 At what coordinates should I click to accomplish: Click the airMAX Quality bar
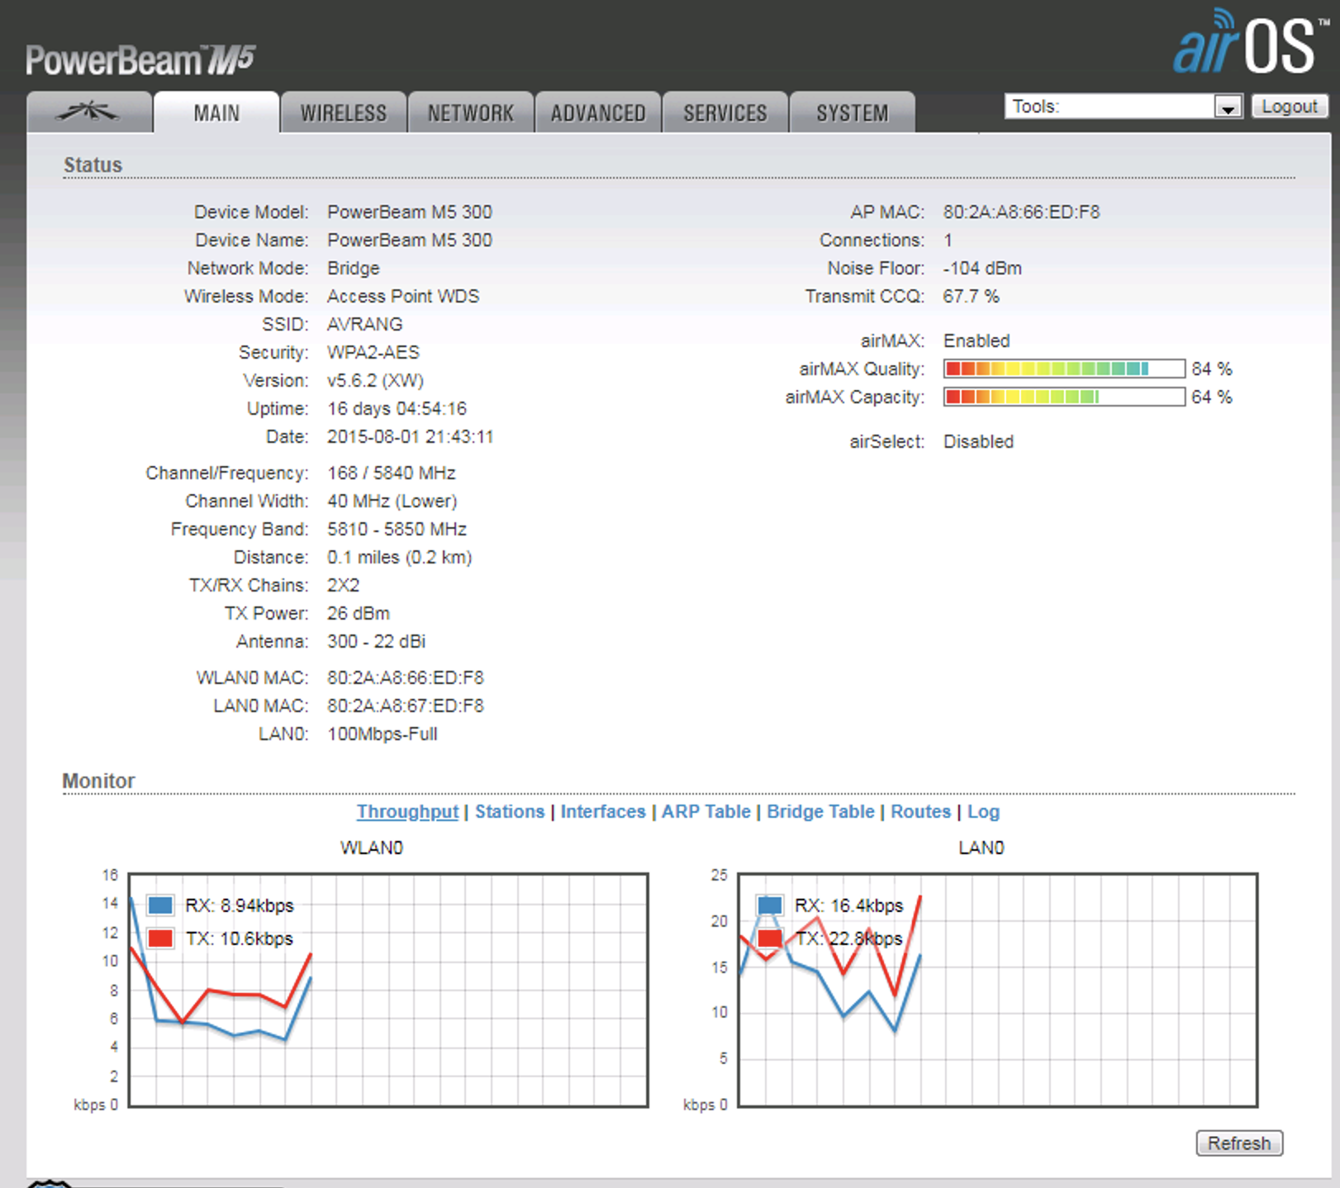[x=1064, y=368]
